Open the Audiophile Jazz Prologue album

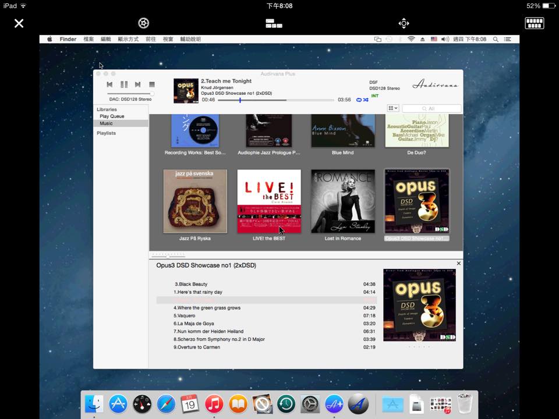(269, 131)
